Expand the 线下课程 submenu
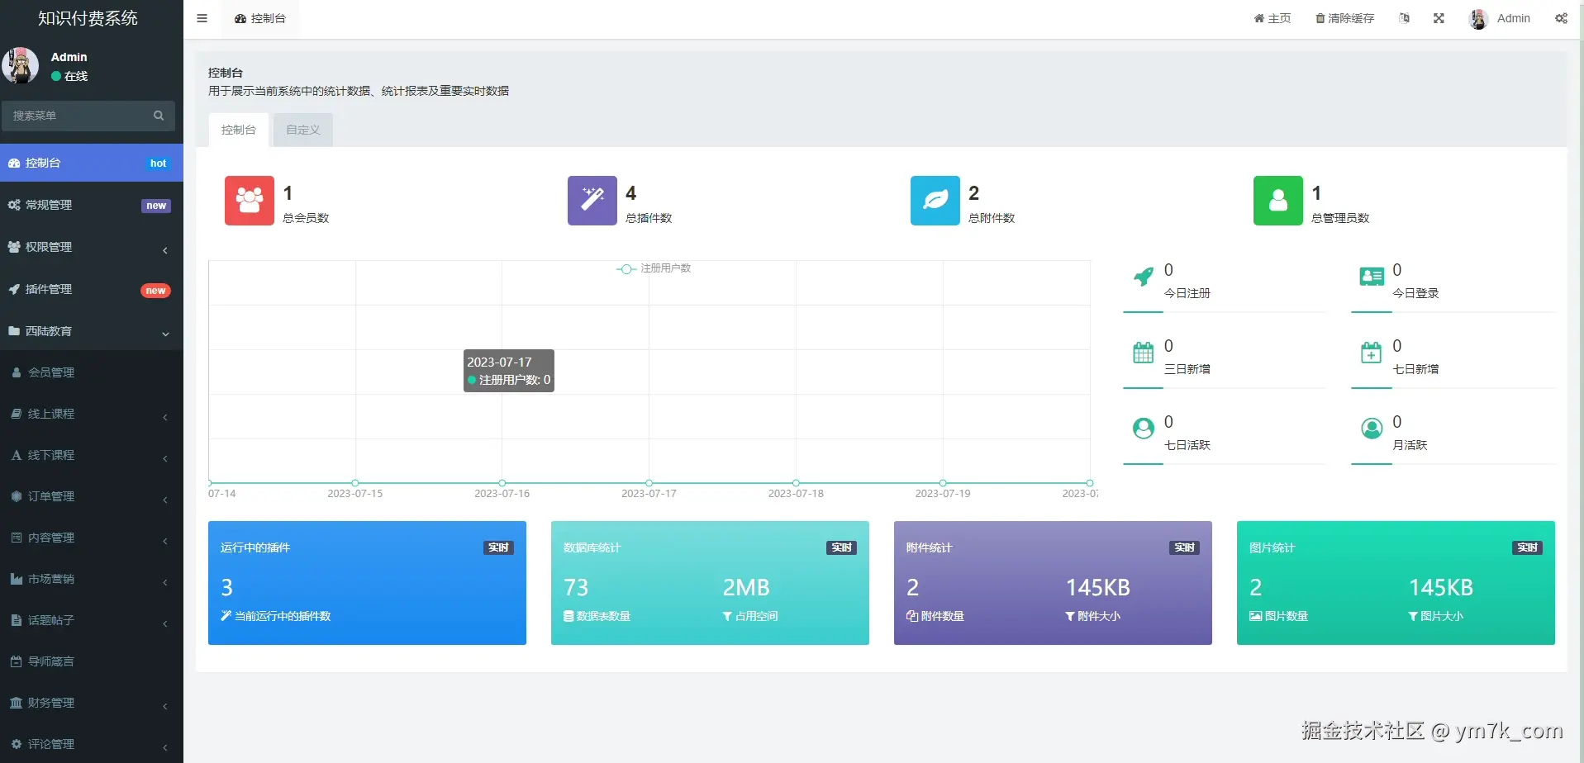This screenshot has height=763, width=1584. pyautogui.click(x=92, y=455)
